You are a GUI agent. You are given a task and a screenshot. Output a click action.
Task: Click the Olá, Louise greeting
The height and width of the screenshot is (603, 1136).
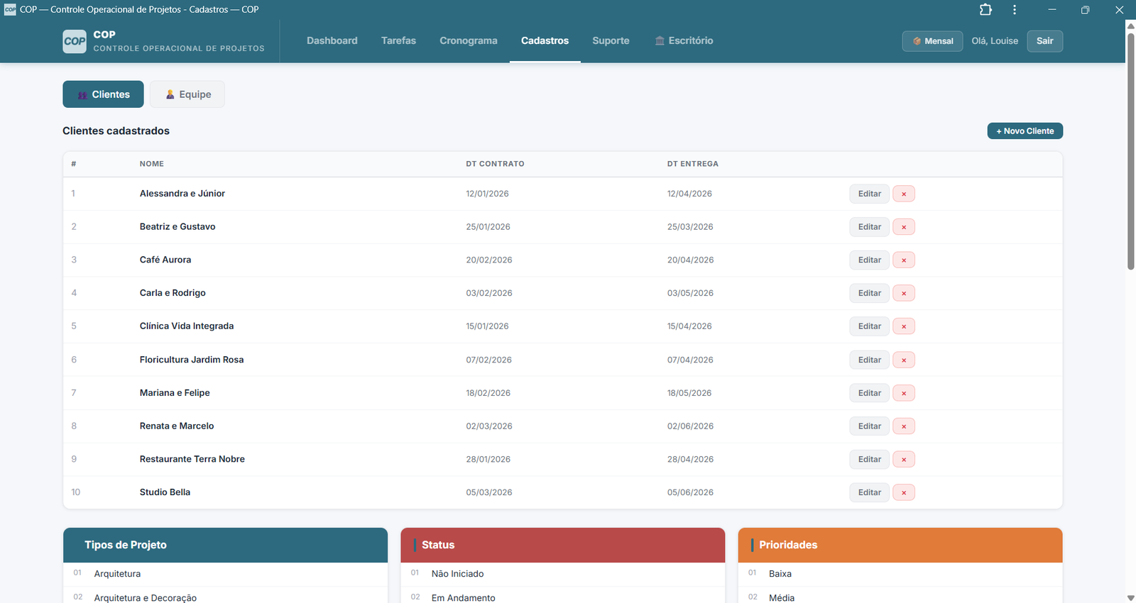coord(995,41)
